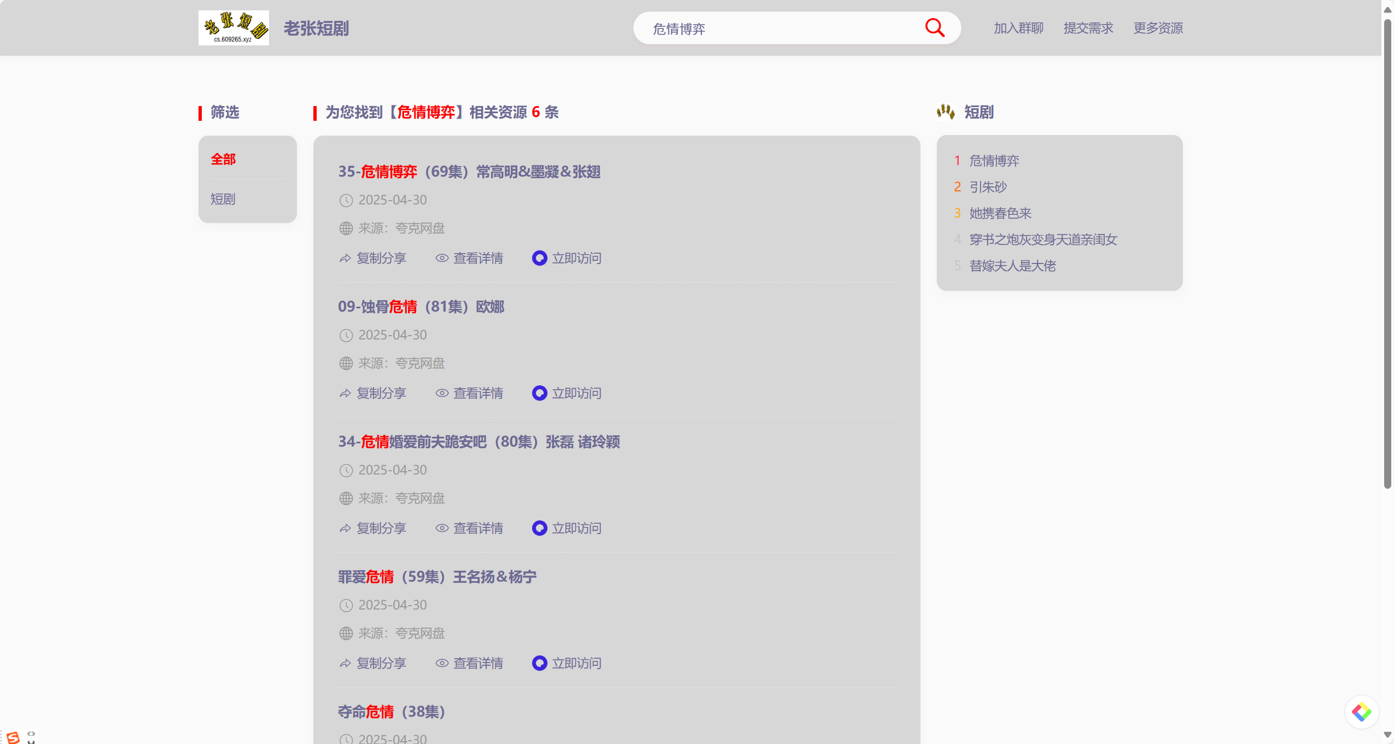This screenshot has width=1394, height=744.
Task: Click 查看详情 for 34-危情婚爱前夫跪安吧
Action: 477,528
